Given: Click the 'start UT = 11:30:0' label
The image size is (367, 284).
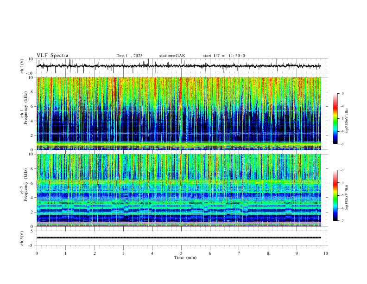Looking at the screenshot, I should click(224, 56).
